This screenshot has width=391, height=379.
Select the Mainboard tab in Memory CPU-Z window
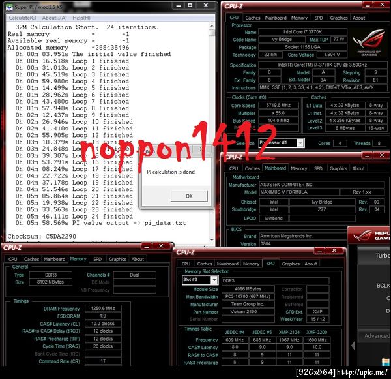coord(54,259)
